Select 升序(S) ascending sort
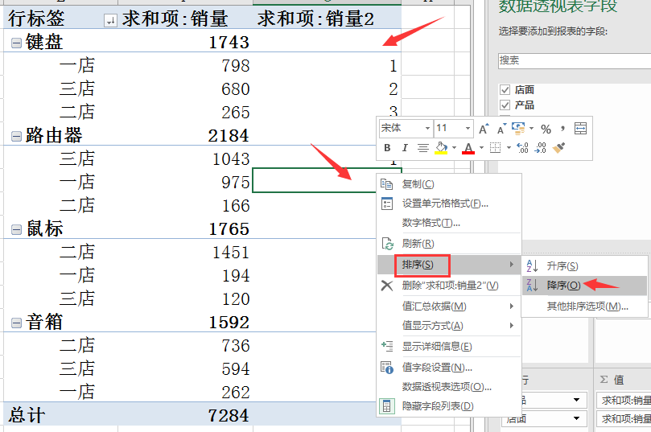This screenshot has width=651, height=432. tap(584, 266)
